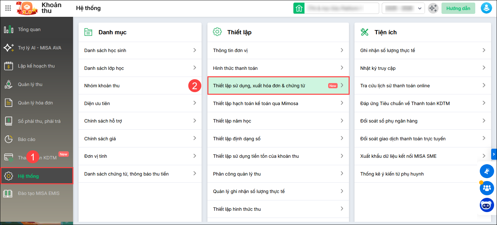
Task: Open Lập kế hoạch thu menu
Action: pos(36,66)
